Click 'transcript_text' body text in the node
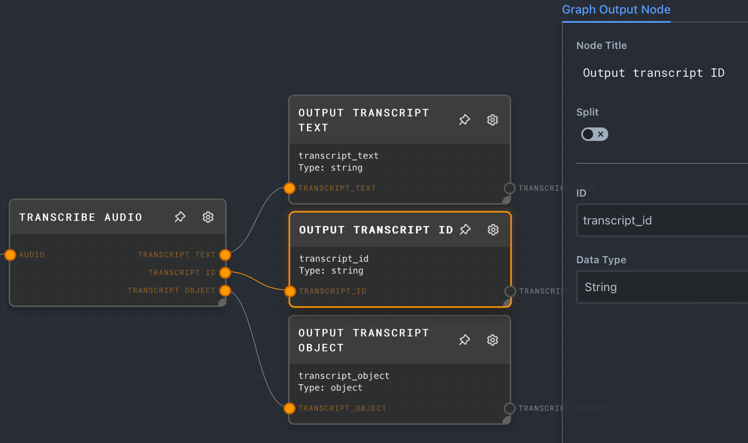Image resolution: width=748 pixels, height=443 pixels. point(339,156)
